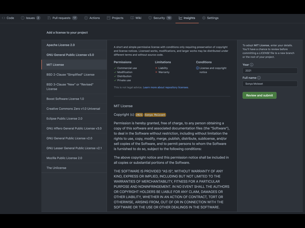Switch to the Projects tab
This screenshot has height=228, width=305.
[115, 18]
